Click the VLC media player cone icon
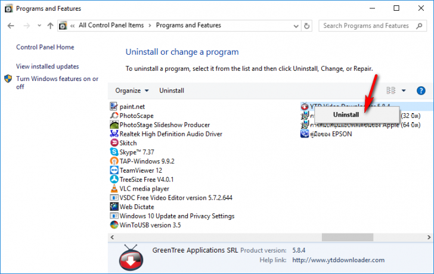This screenshot has width=434, height=274. click(114, 189)
